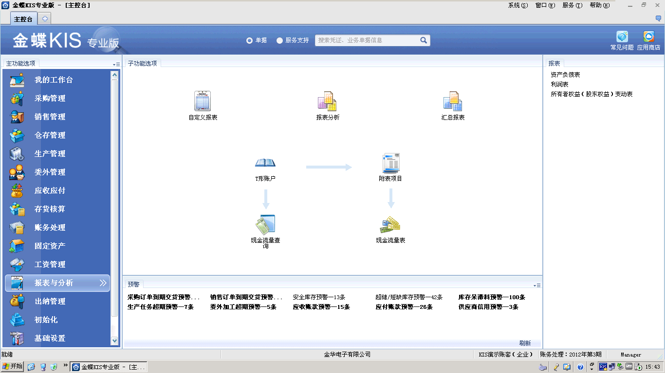Open 生产管理 module icon
This screenshot has height=373, width=665.
click(17, 153)
